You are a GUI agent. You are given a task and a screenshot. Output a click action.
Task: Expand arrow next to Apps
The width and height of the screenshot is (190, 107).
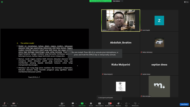point(129,103)
